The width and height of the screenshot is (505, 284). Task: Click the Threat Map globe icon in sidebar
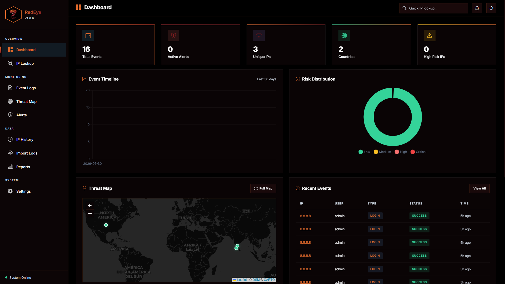tap(10, 101)
